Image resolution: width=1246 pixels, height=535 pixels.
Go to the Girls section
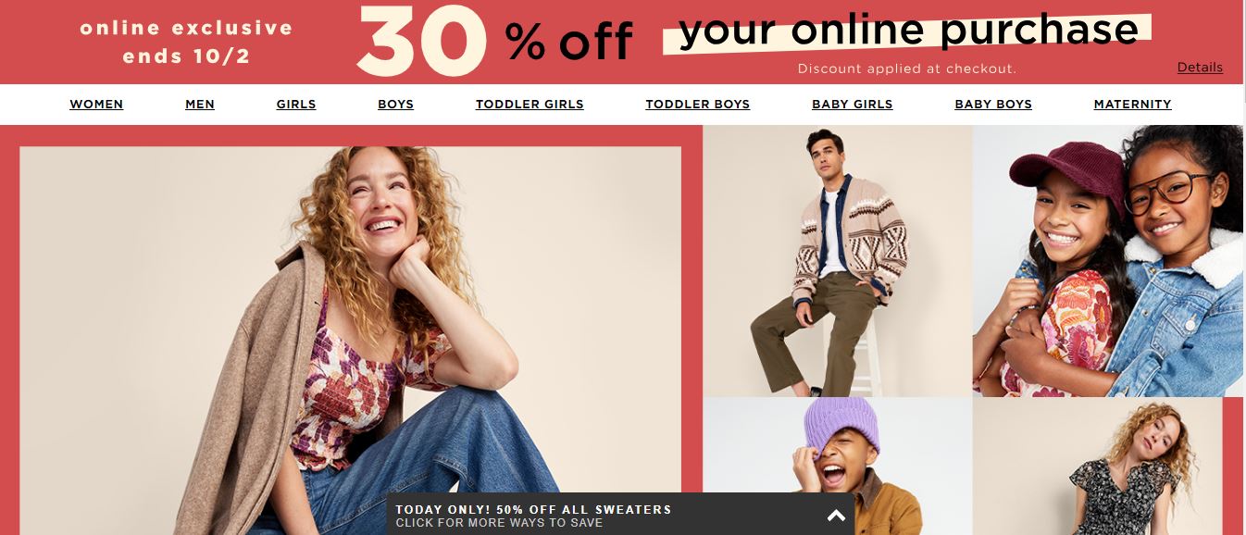(x=296, y=105)
